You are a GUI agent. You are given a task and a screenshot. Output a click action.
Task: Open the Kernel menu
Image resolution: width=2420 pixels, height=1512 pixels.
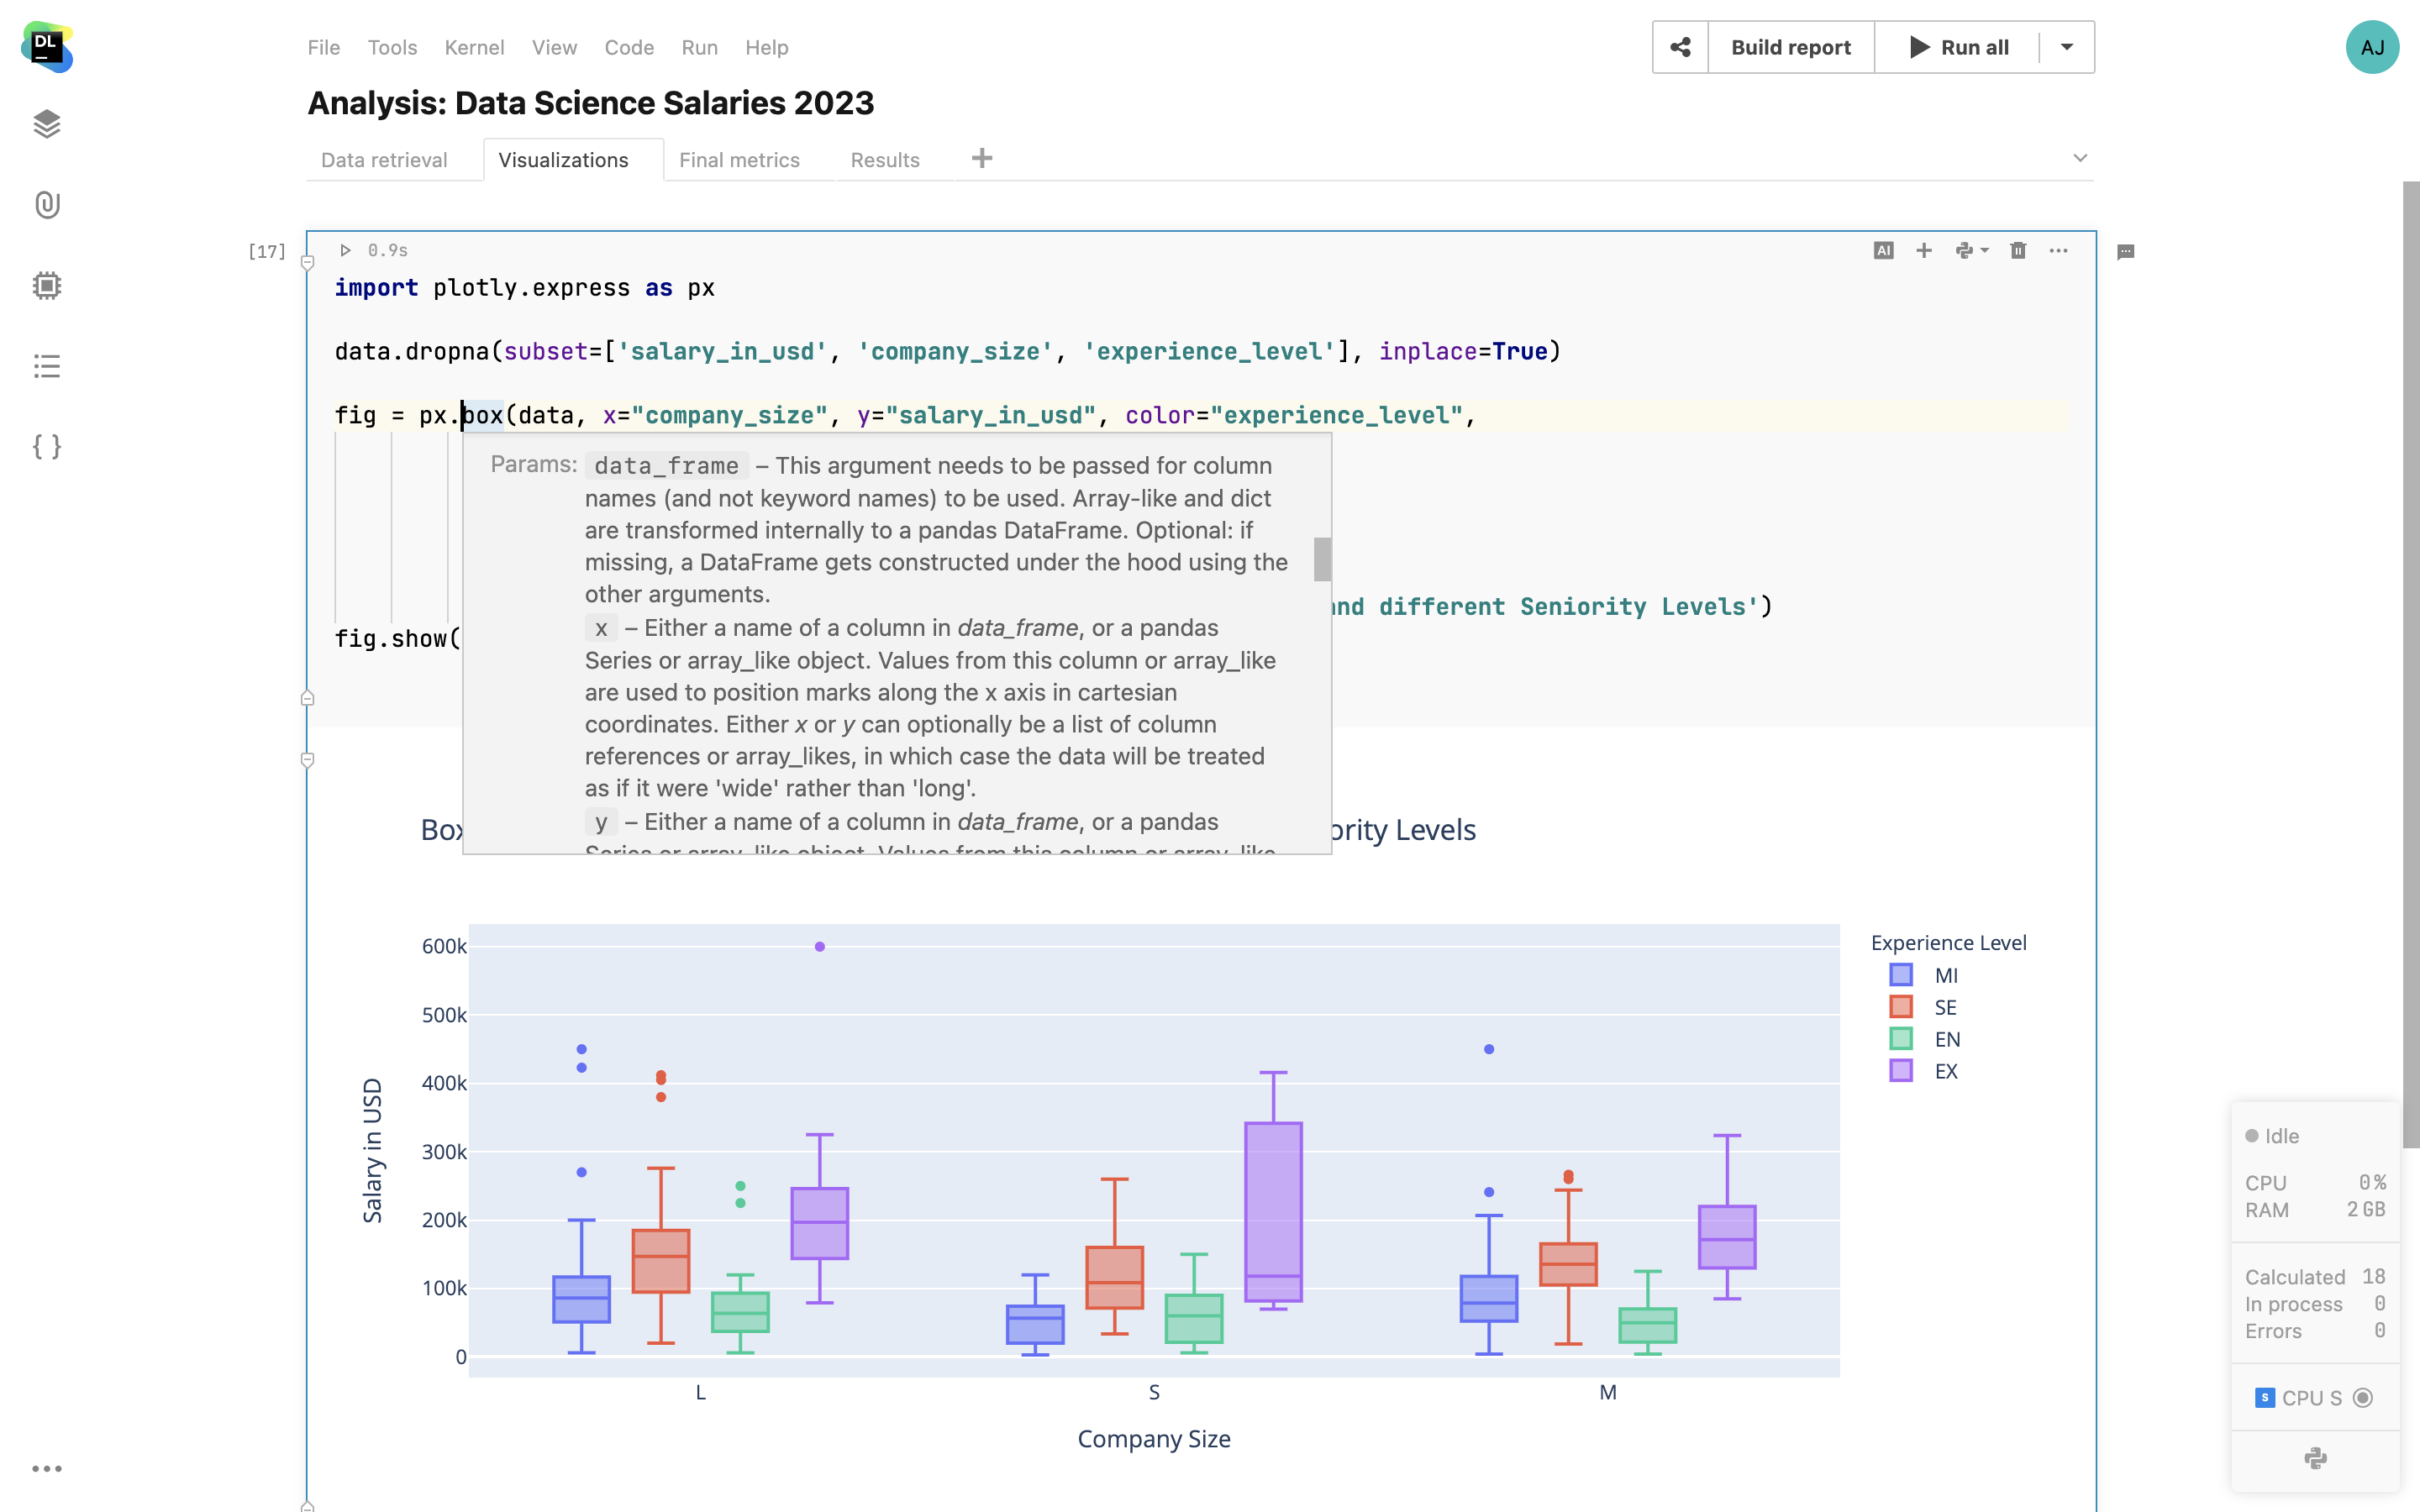[474, 47]
